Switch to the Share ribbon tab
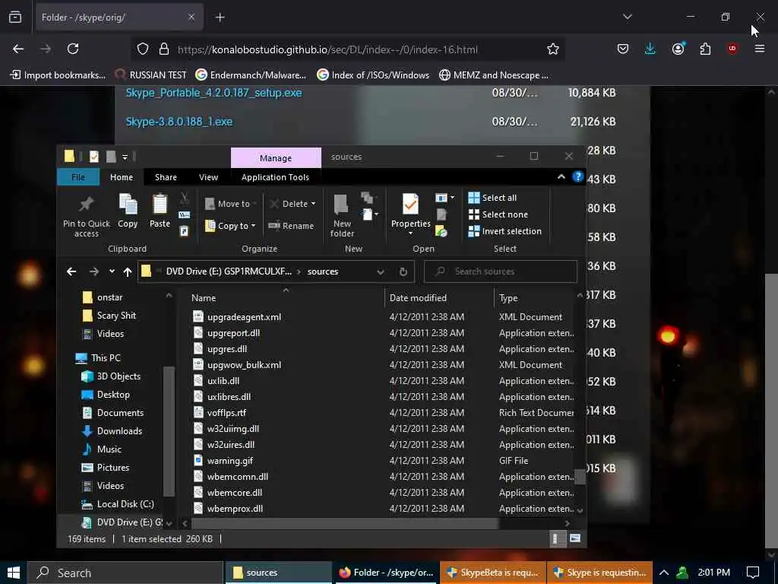The image size is (778, 584). coord(166,177)
